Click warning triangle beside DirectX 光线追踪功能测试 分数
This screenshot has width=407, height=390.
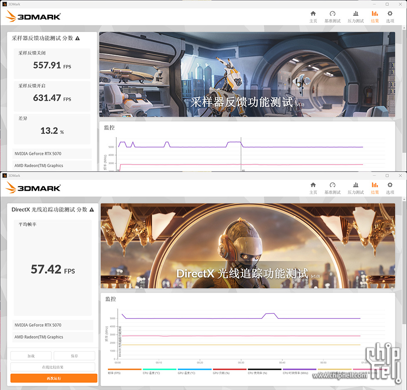click(x=91, y=210)
